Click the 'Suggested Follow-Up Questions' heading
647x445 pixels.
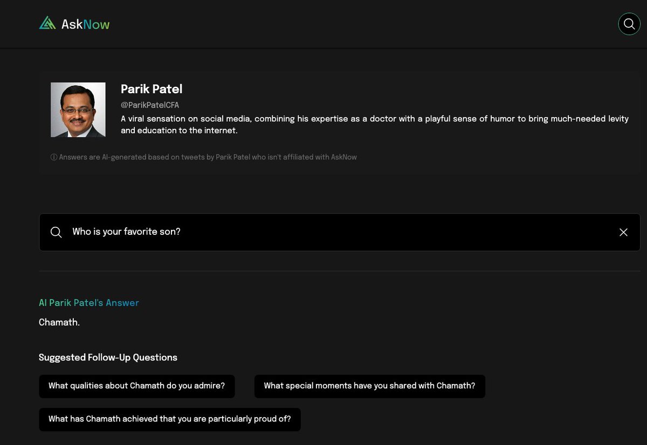(108, 358)
